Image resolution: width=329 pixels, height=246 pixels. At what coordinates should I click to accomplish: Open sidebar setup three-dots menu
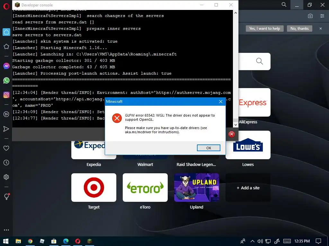coord(6,230)
